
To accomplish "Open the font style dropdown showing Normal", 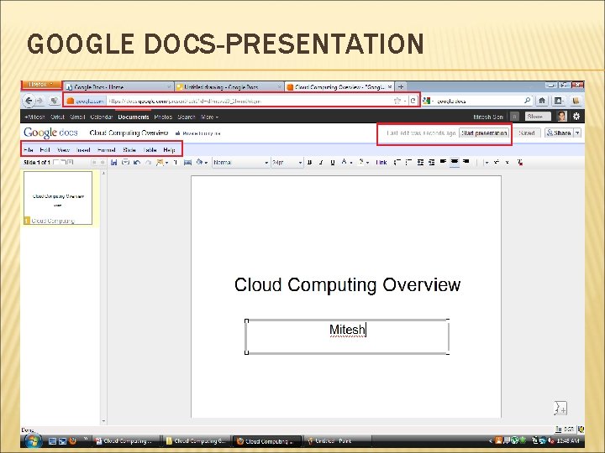I will coord(240,163).
